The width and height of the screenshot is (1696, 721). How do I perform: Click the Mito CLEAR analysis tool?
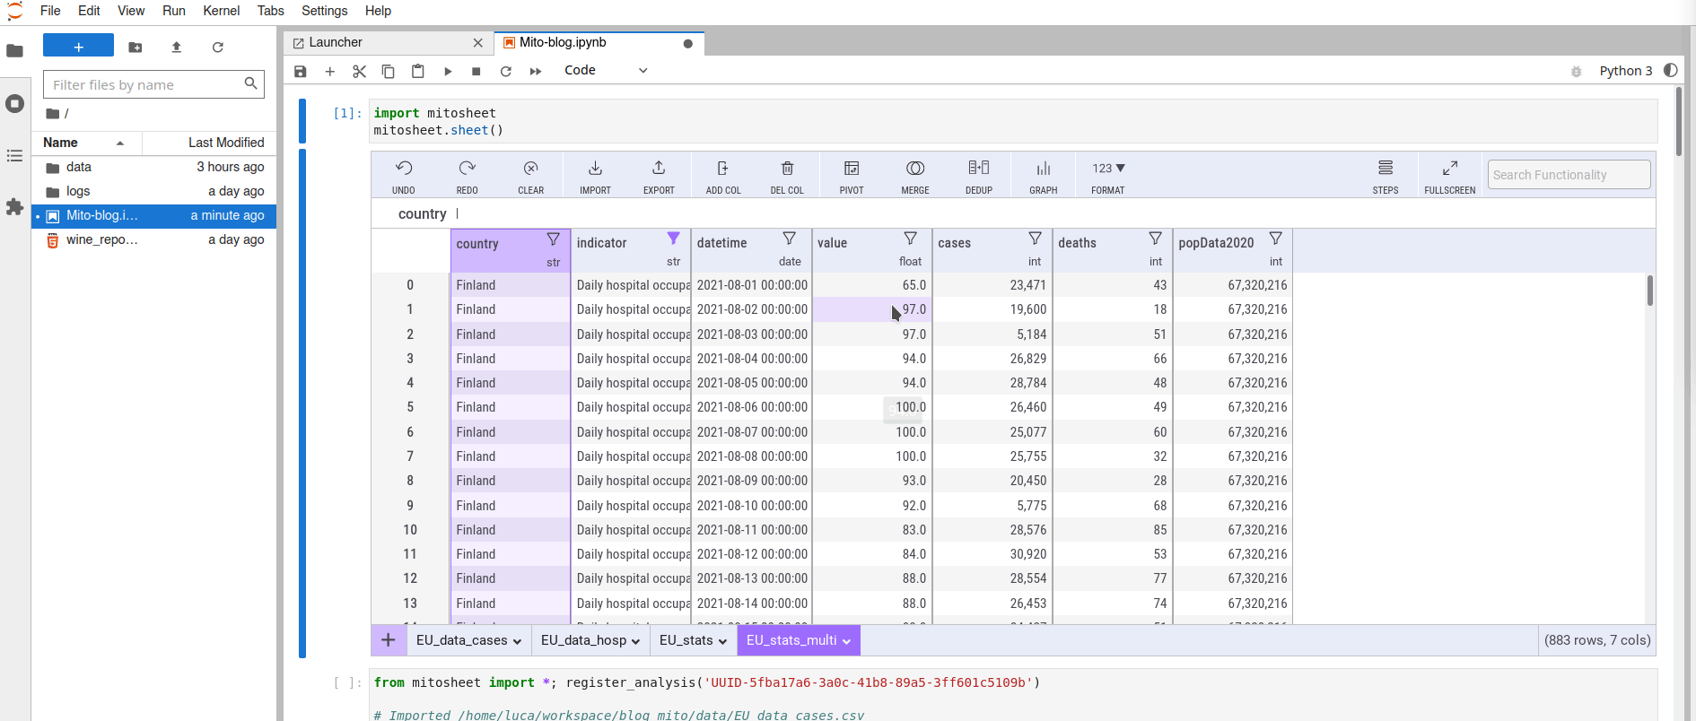coord(530,176)
